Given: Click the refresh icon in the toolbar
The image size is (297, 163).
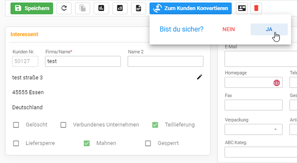Looking at the screenshot, I should (64, 8).
